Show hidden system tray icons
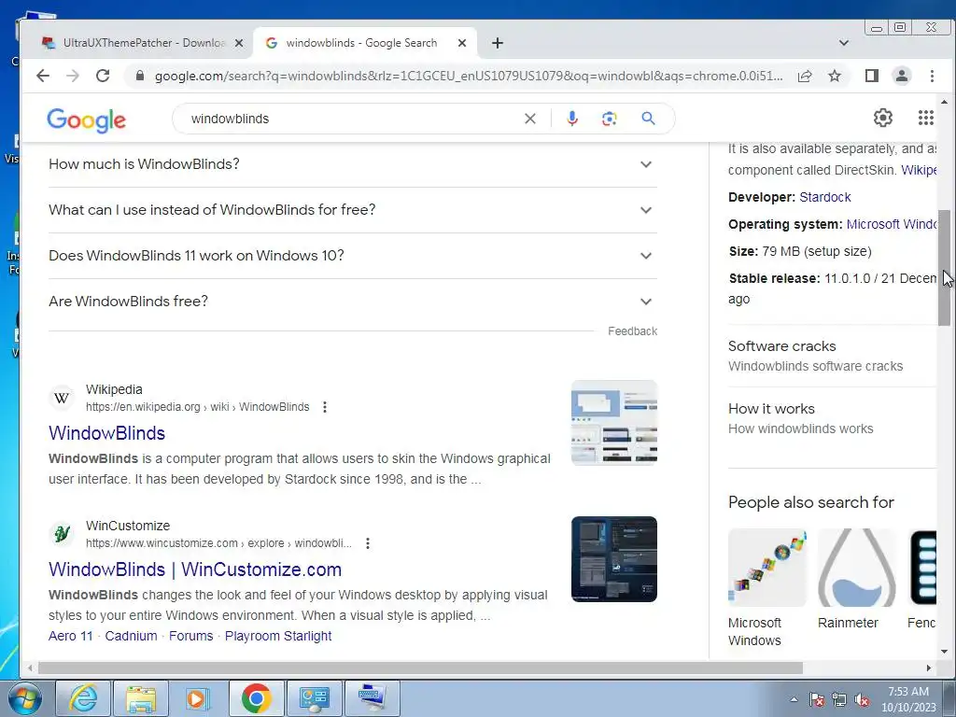This screenshot has width=956, height=717. [x=794, y=699]
